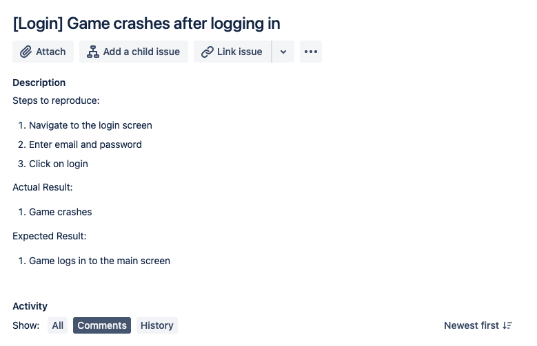Click step "Enter email and password"
Image resolution: width=537 pixels, height=346 pixels.
point(85,144)
